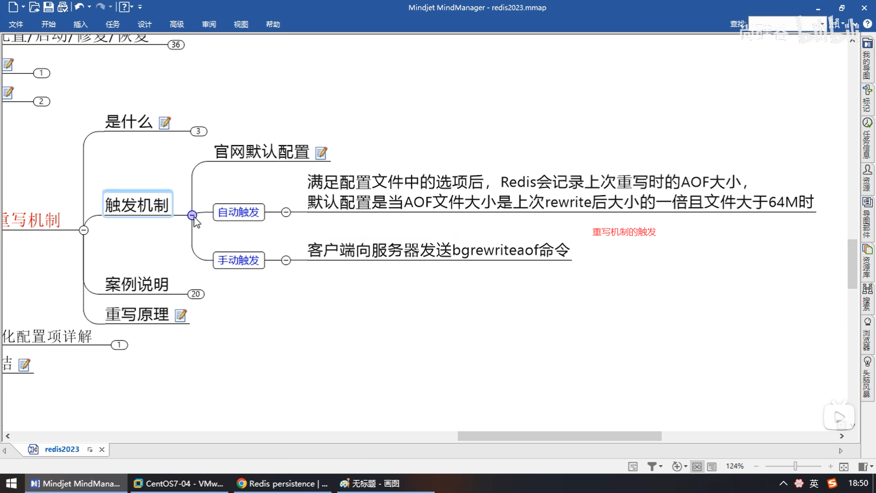This screenshot has height=493, width=876.
Task: Toggle map view button in status bar
Action: 697,466
